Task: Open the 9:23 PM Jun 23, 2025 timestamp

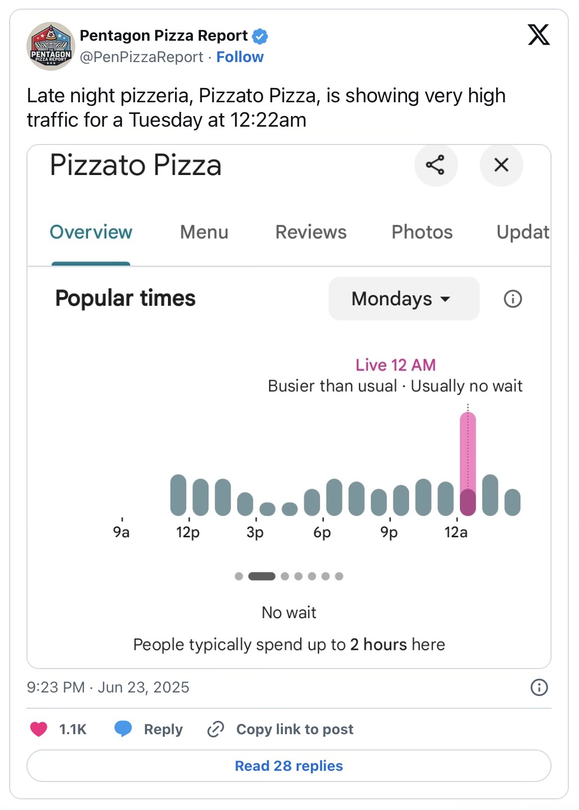Action: tap(108, 687)
